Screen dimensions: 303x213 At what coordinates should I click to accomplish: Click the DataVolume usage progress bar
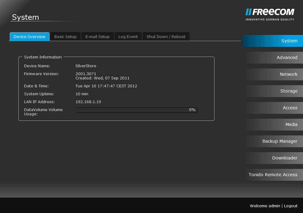(137, 110)
